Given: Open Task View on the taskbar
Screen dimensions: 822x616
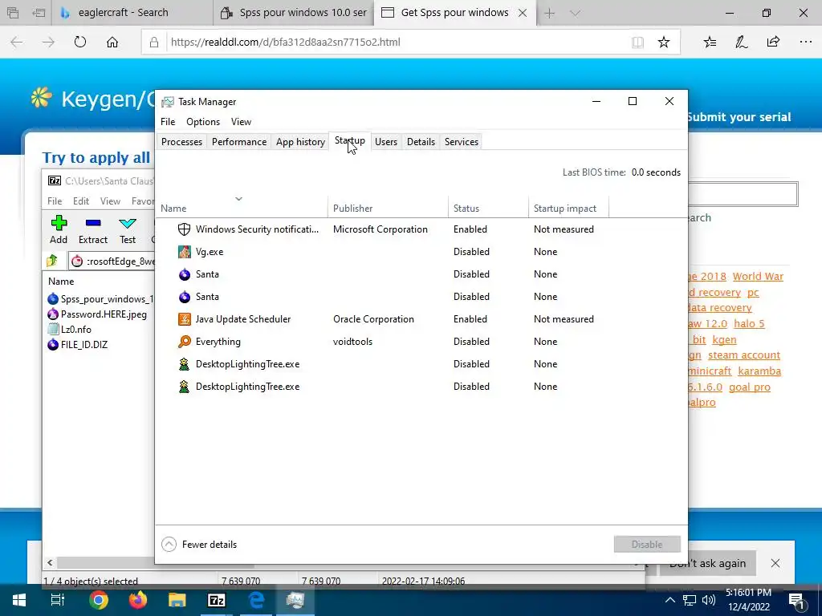Looking at the screenshot, I should [57, 600].
